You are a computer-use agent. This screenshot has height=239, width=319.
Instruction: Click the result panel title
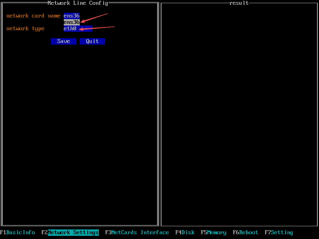pyautogui.click(x=239, y=3)
